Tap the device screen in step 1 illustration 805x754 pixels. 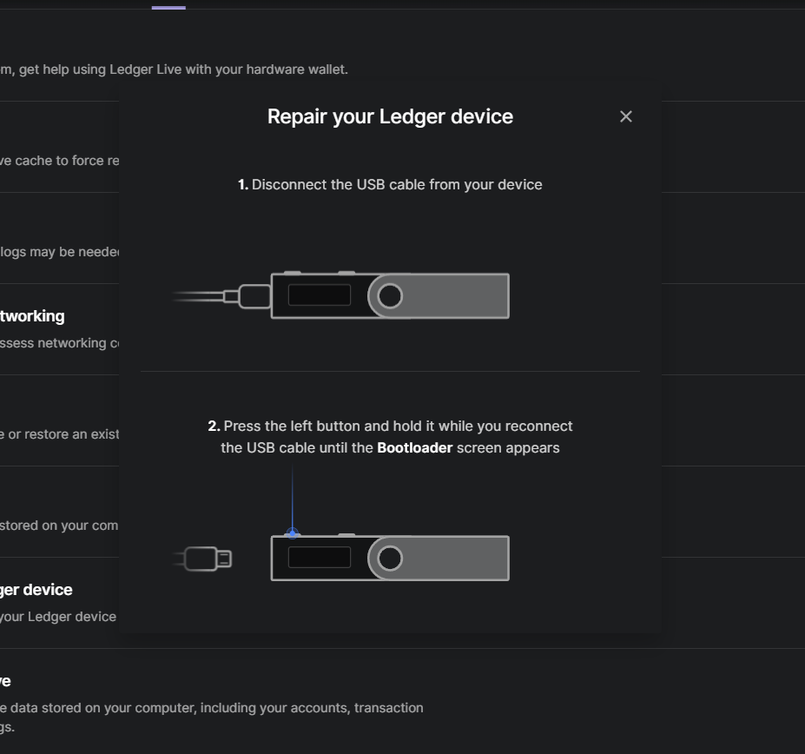coord(319,295)
